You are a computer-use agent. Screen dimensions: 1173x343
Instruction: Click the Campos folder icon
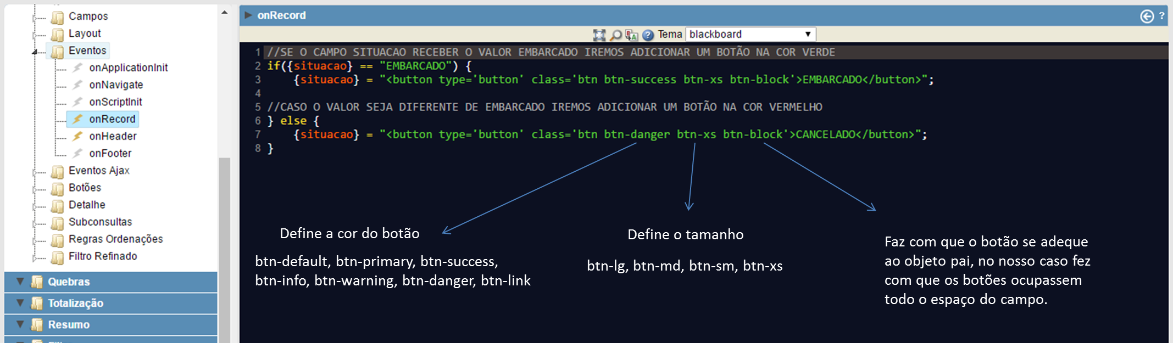coord(57,18)
